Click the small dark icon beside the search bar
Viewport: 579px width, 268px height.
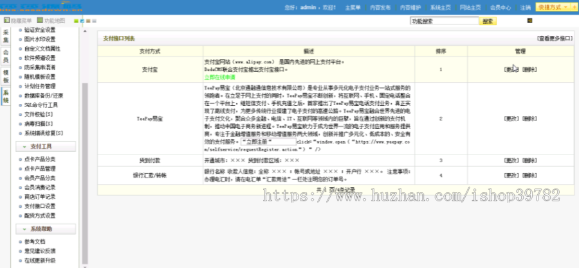coord(529,21)
